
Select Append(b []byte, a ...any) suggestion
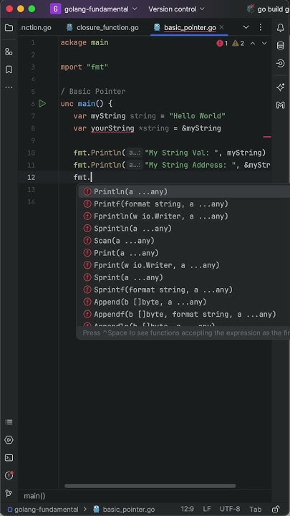[x=184, y=302]
